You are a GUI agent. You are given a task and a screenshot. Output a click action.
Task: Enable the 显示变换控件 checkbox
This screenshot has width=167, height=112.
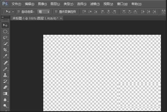click(56, 12)
